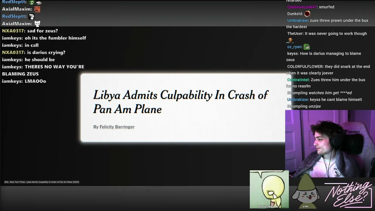Click the COLORFULFLOWER username
The image size is (375, 211).
pyautogui.click(x=305, y=67)
